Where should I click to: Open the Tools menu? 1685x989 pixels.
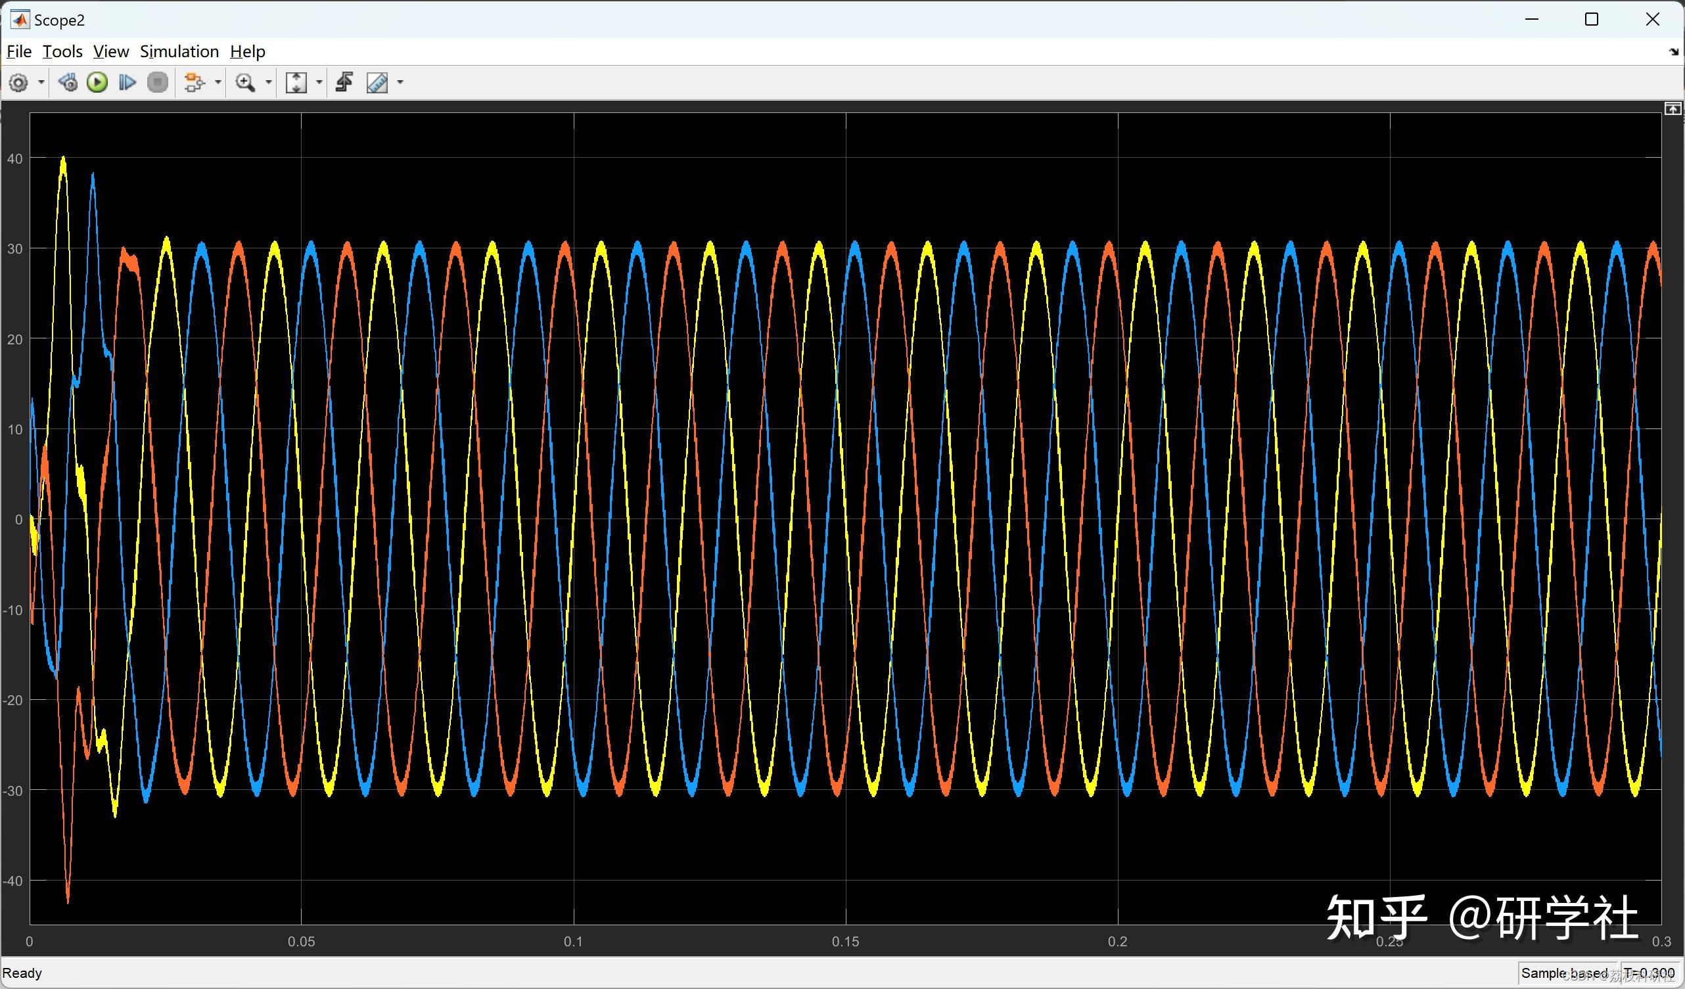[62, 51]
